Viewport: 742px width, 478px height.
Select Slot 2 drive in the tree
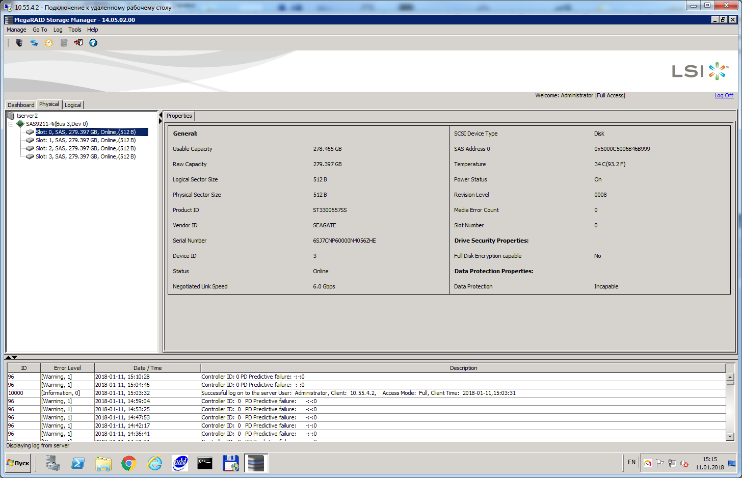click(85, 148)
